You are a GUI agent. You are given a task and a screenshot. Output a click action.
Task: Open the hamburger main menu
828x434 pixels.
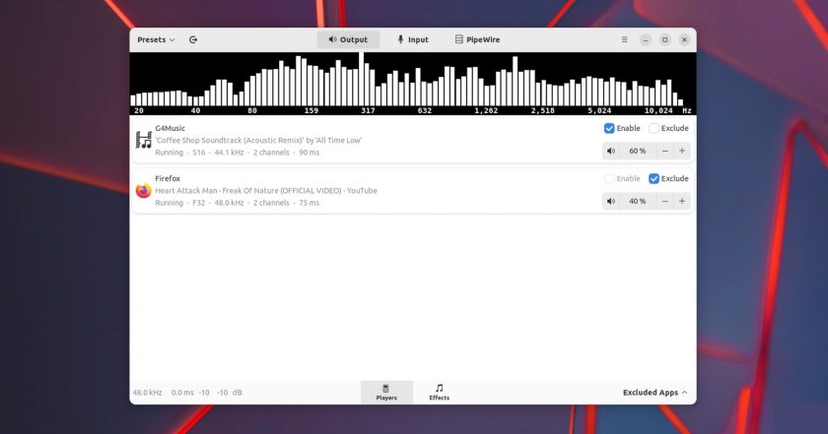(x=624, y=39)
